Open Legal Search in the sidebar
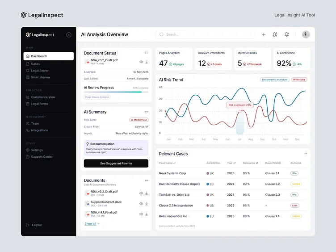Screen dimensions: 336x252 (x=40, y=71)
